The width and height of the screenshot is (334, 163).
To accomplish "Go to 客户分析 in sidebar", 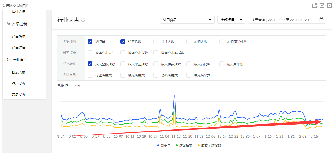I will click(19, 83).
